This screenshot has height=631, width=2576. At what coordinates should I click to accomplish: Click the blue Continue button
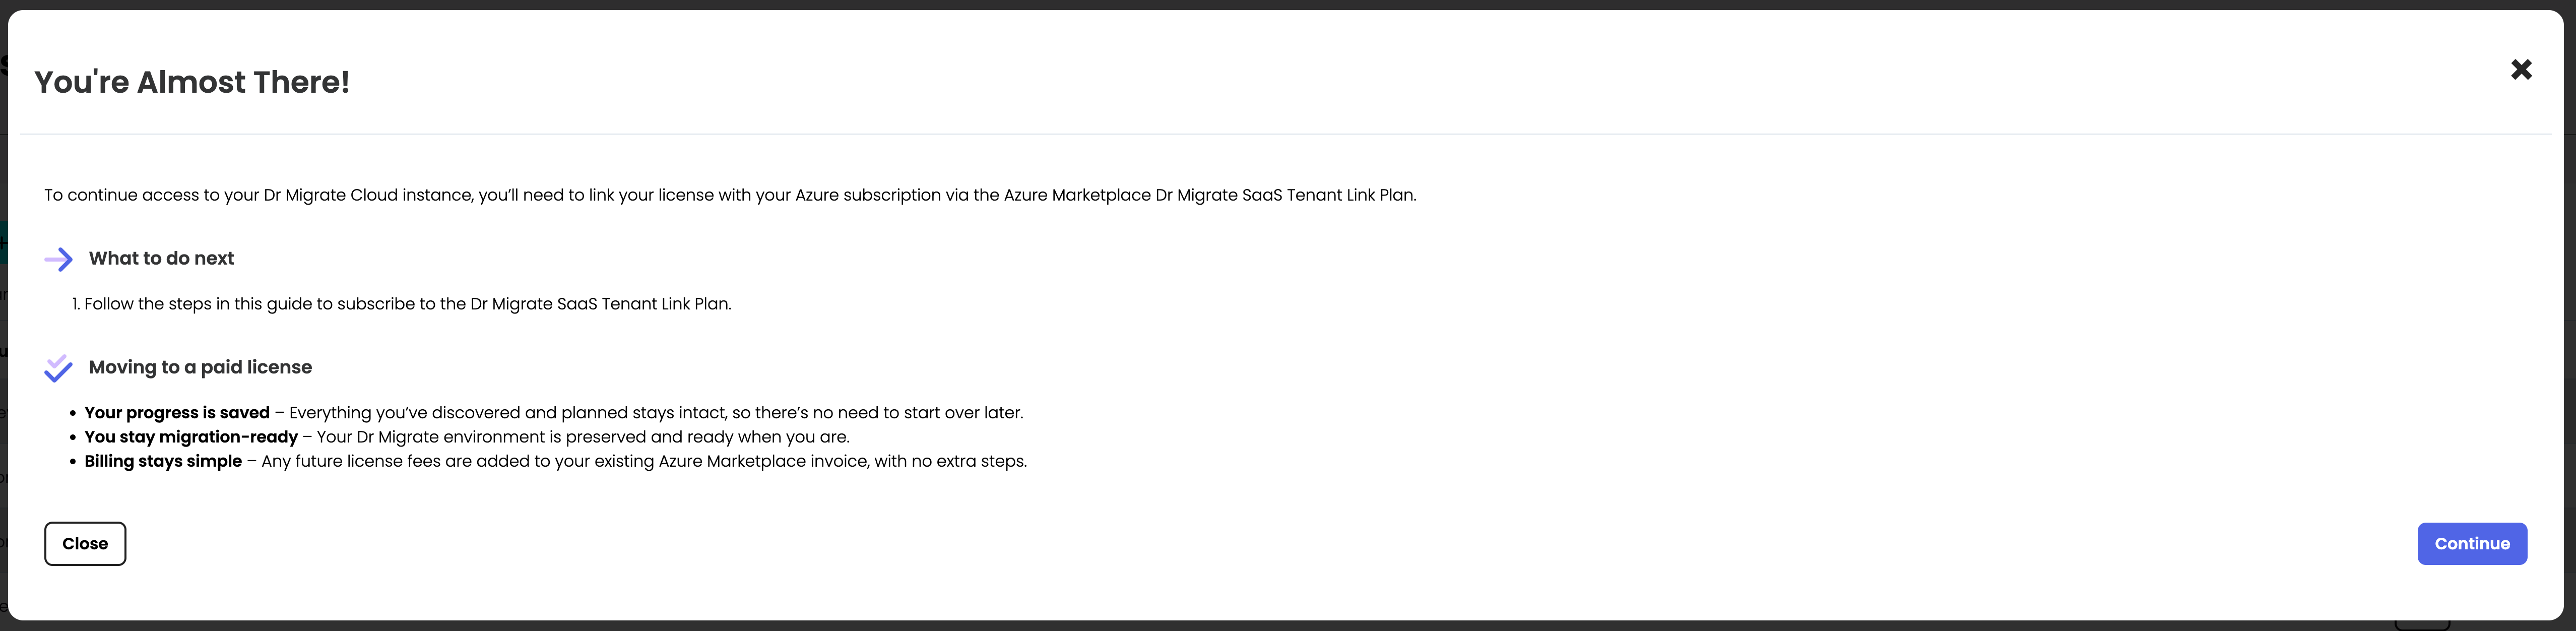[x=2472, y=543]
